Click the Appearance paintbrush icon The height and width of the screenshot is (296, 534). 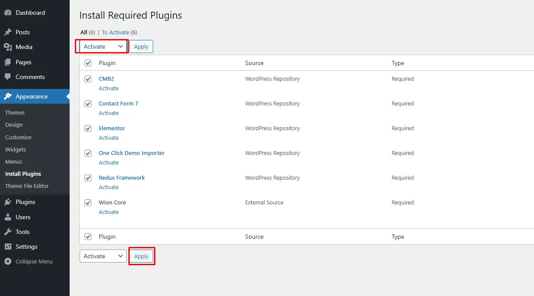coord(8,96)
